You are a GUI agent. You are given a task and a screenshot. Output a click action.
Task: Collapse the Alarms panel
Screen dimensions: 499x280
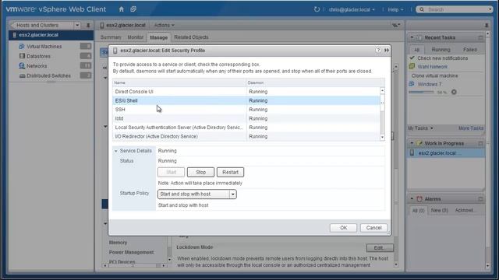[412, 199]
